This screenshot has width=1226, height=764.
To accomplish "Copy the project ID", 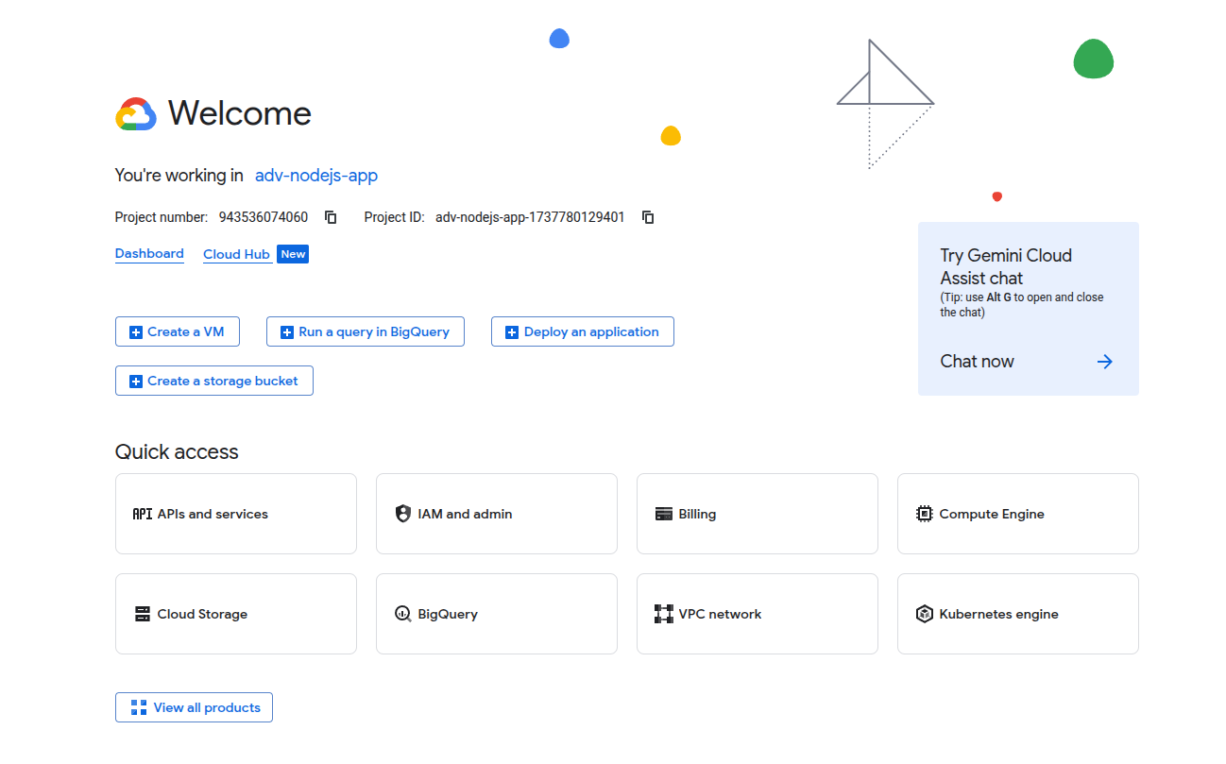I will (x=648, y=216).
